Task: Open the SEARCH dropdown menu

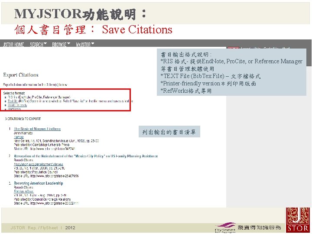Action: pos(38,45)
